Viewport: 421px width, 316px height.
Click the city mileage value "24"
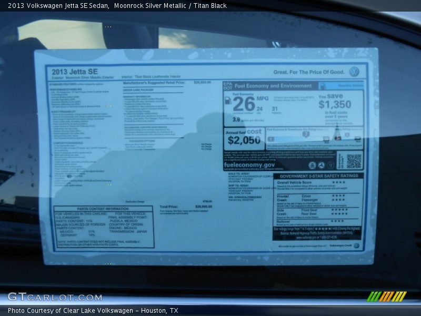[259, 109]
